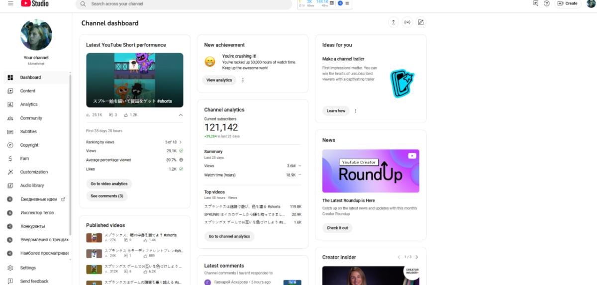Select Наиболее просматриваемые in sidebar
This screenshot has width=597, height=285.
click(44, 253)
